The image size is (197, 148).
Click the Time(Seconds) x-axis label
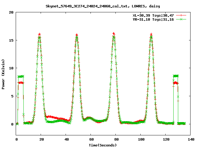pos(103,145)
